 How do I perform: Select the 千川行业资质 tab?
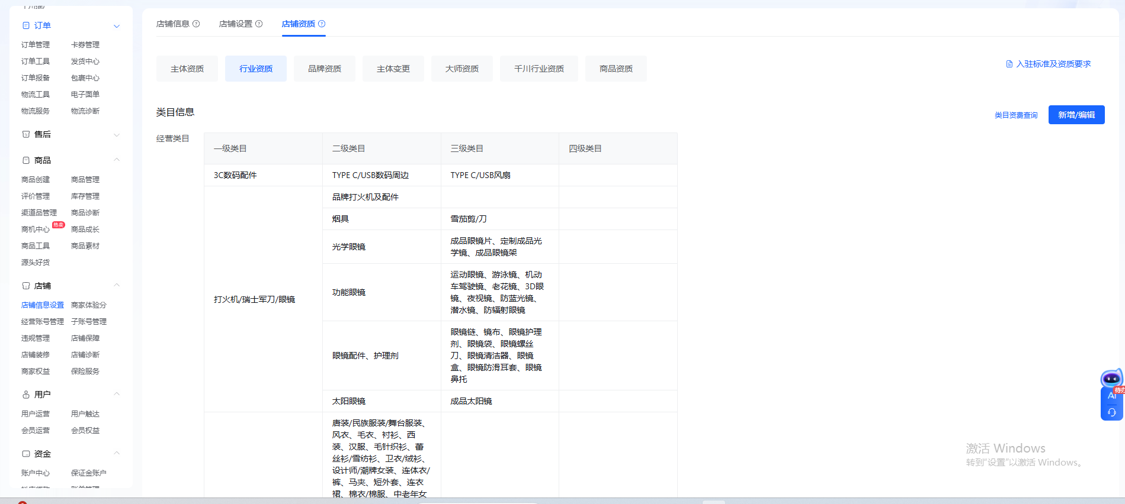point(539,69)
